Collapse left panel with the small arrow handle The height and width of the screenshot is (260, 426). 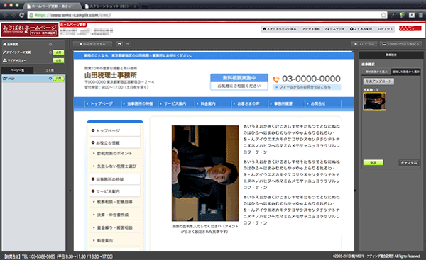(x=70, y=191)
